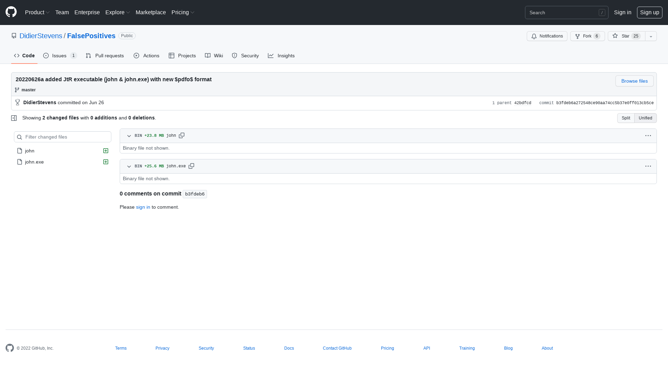Open options menu for the john file

coord(648,136)
